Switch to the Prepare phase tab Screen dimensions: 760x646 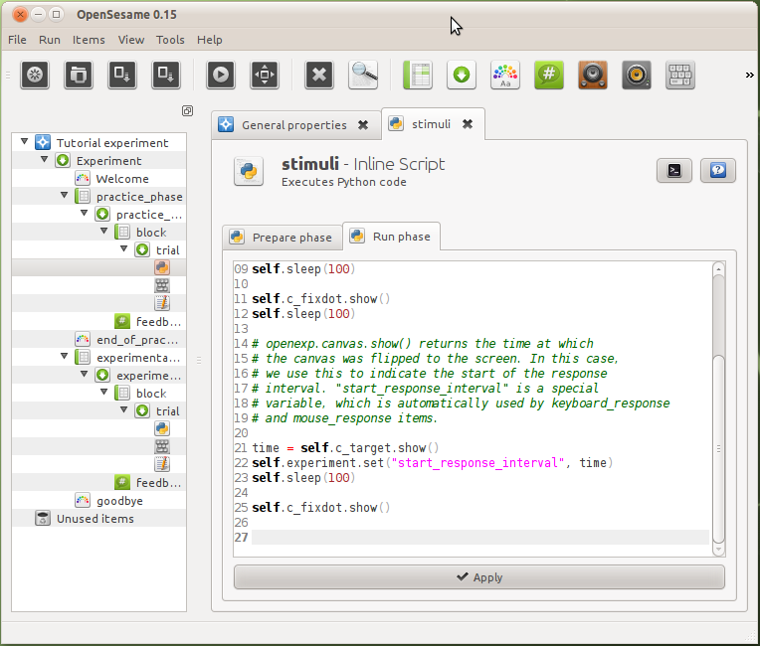284,238
